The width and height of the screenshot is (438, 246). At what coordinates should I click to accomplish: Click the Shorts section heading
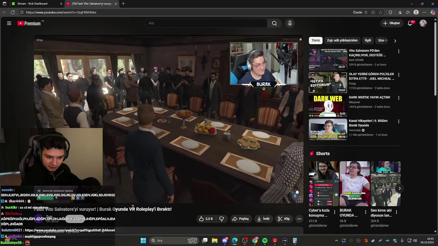323,154
